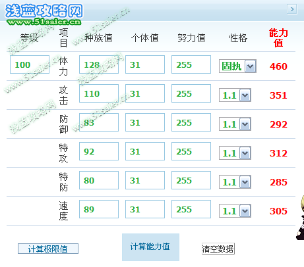The height and width of the screenshot is (267, 304).
Task: Select the 特防 努力值 field showing 255
Action: [191, 180]
